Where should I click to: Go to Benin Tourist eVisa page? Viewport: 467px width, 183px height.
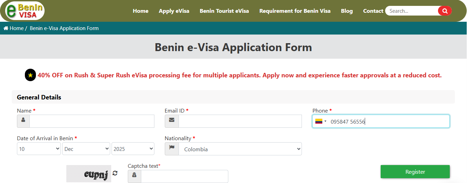click(224, 11)
